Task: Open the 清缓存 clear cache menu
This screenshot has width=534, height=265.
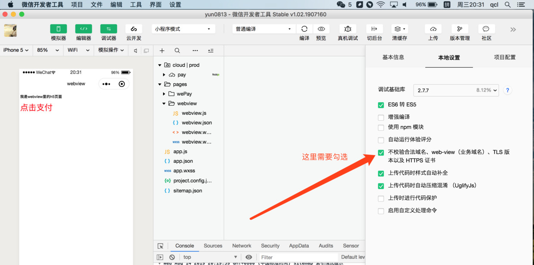Action: (x=400, y=29)
